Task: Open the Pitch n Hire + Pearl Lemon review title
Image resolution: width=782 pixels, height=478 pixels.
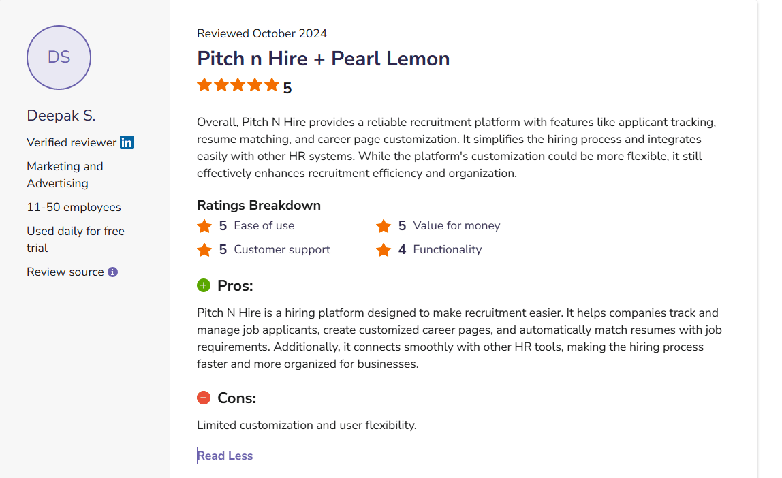Action: [x=323, y=59]
